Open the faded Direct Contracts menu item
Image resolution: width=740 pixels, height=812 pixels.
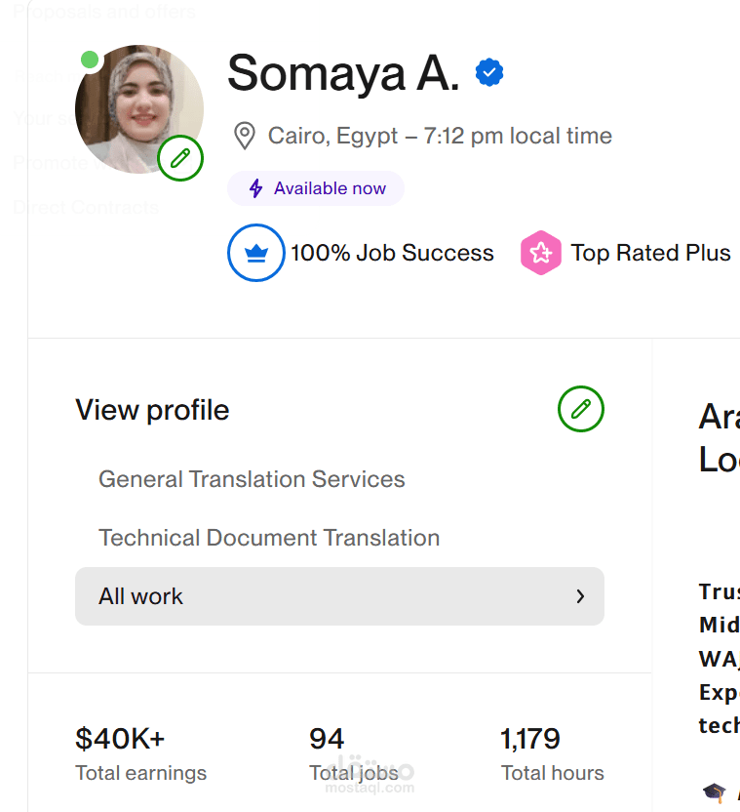click(86, 207)
